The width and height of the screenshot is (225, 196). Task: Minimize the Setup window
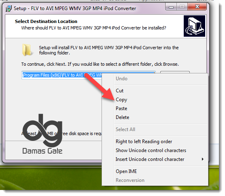tap(171, 7)
